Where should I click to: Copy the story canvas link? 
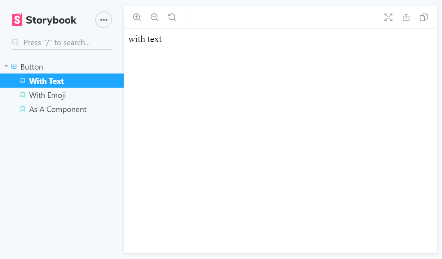424,17
